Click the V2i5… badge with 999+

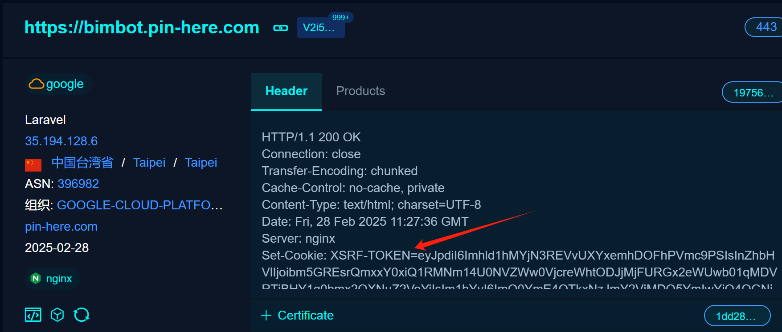(x=320, y=28)
